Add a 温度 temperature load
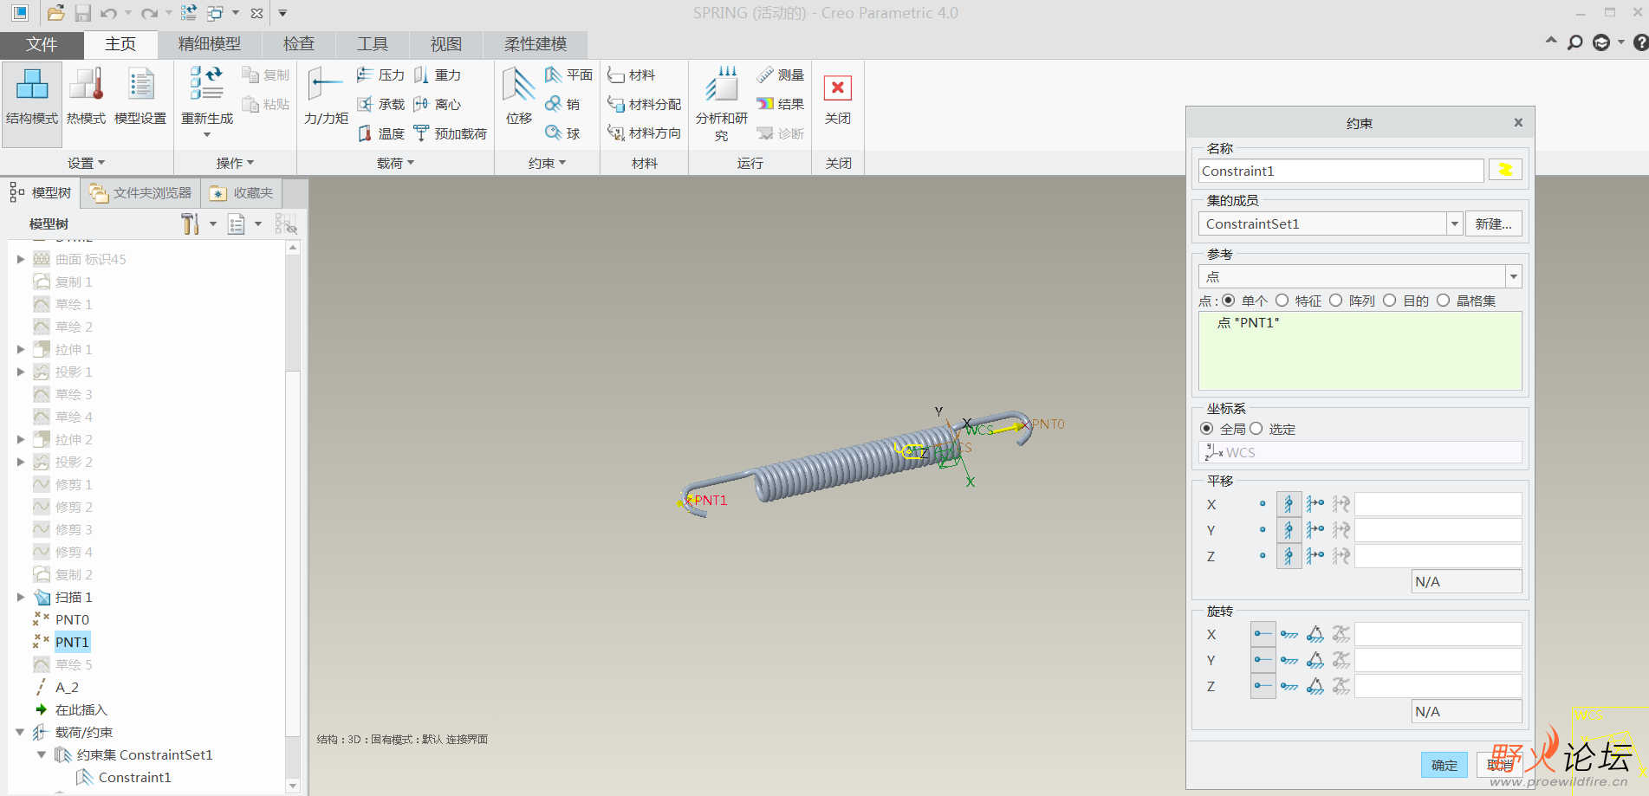The width and height of the screenshot is (1649, 796). 381,133
